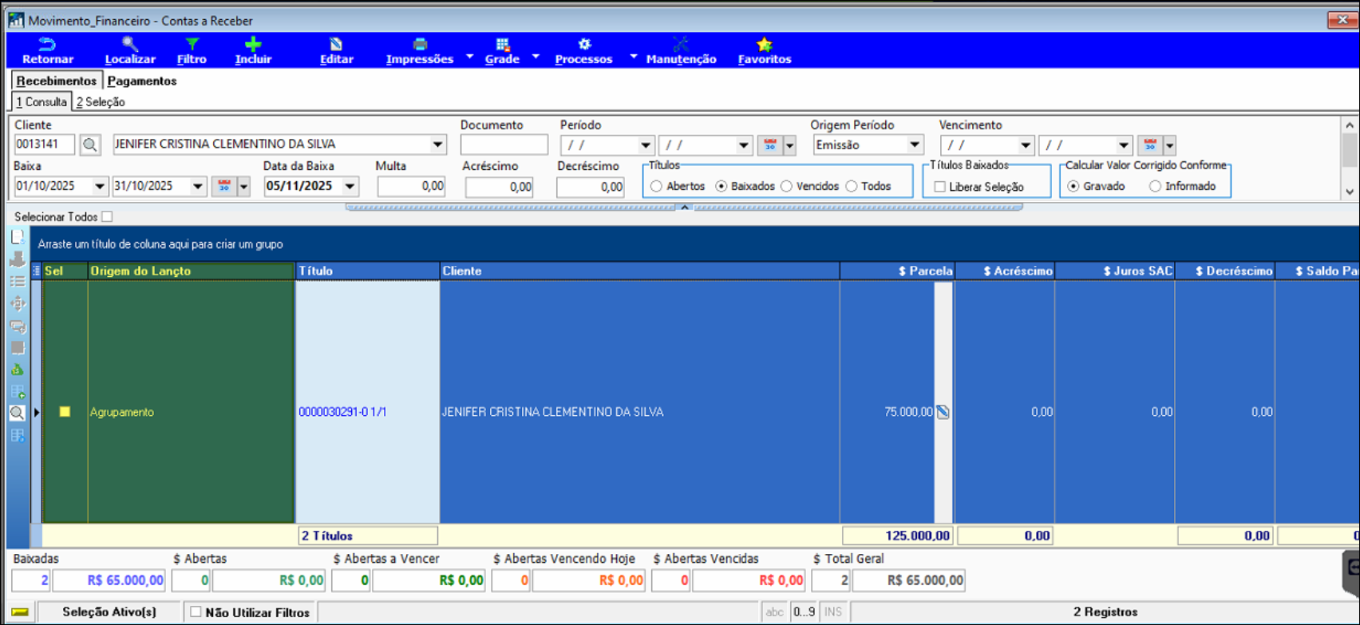Open the Manutenção tools icon
Screen dimensions: 1360x625
click(x=680, y=45)
